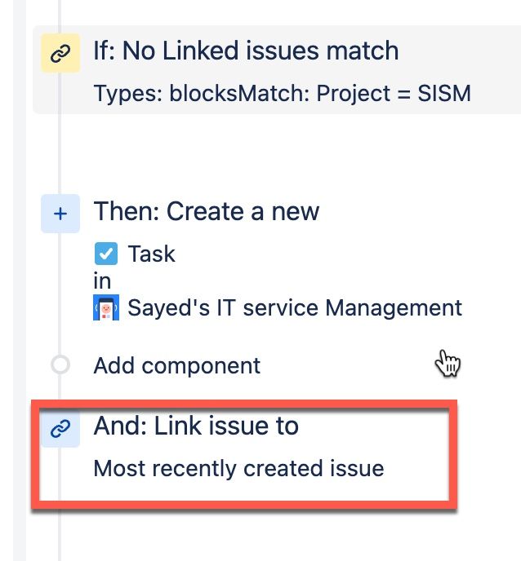The height and width of the screenshot is (561, 521).
Task: Open the Then: Create a new action
Action: (x=206, y=211)
